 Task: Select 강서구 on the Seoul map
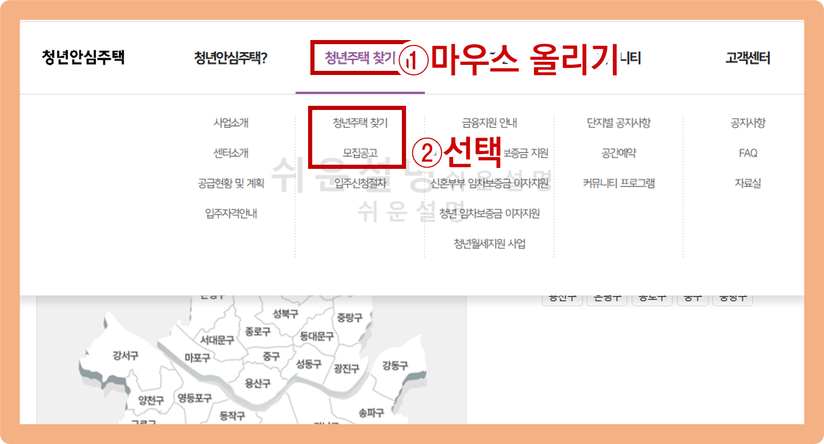[126, 355]
